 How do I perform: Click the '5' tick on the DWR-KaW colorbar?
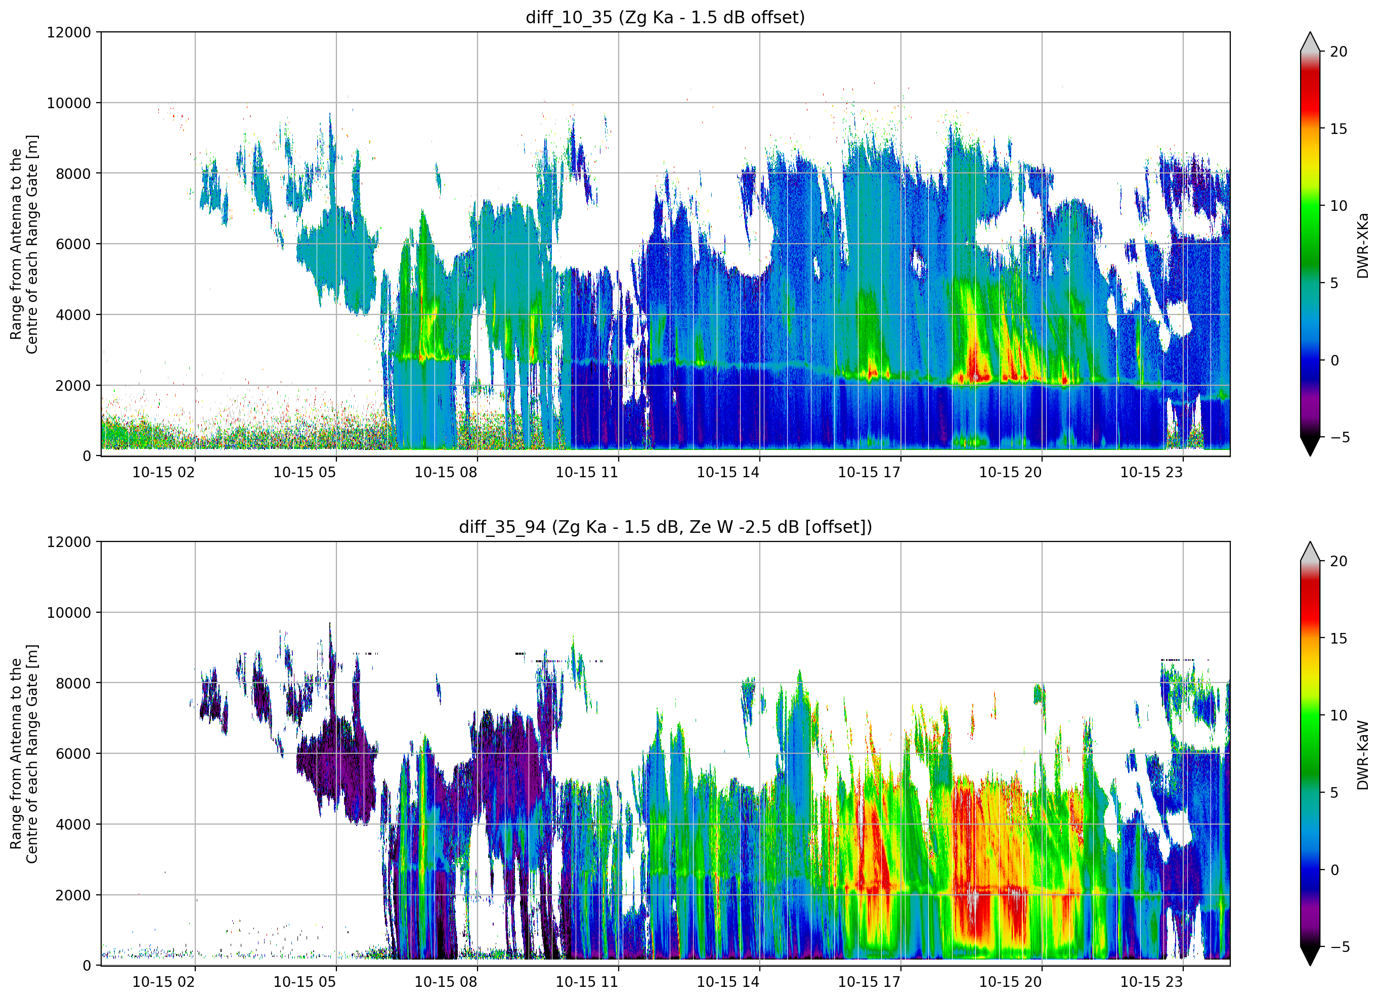click(1334, 793)
